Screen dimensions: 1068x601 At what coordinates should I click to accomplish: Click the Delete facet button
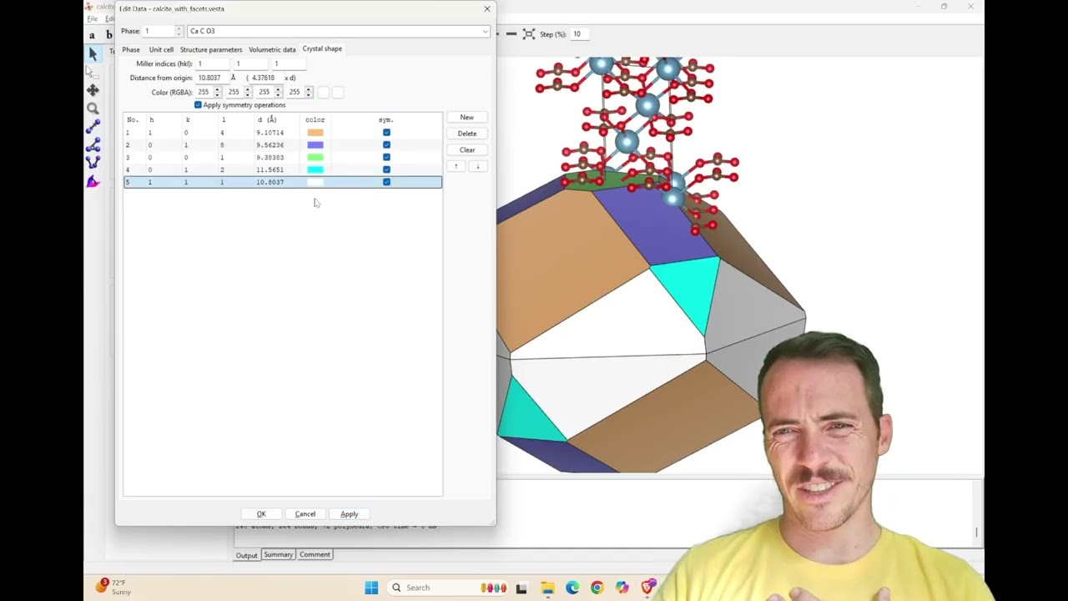(467, 134)
